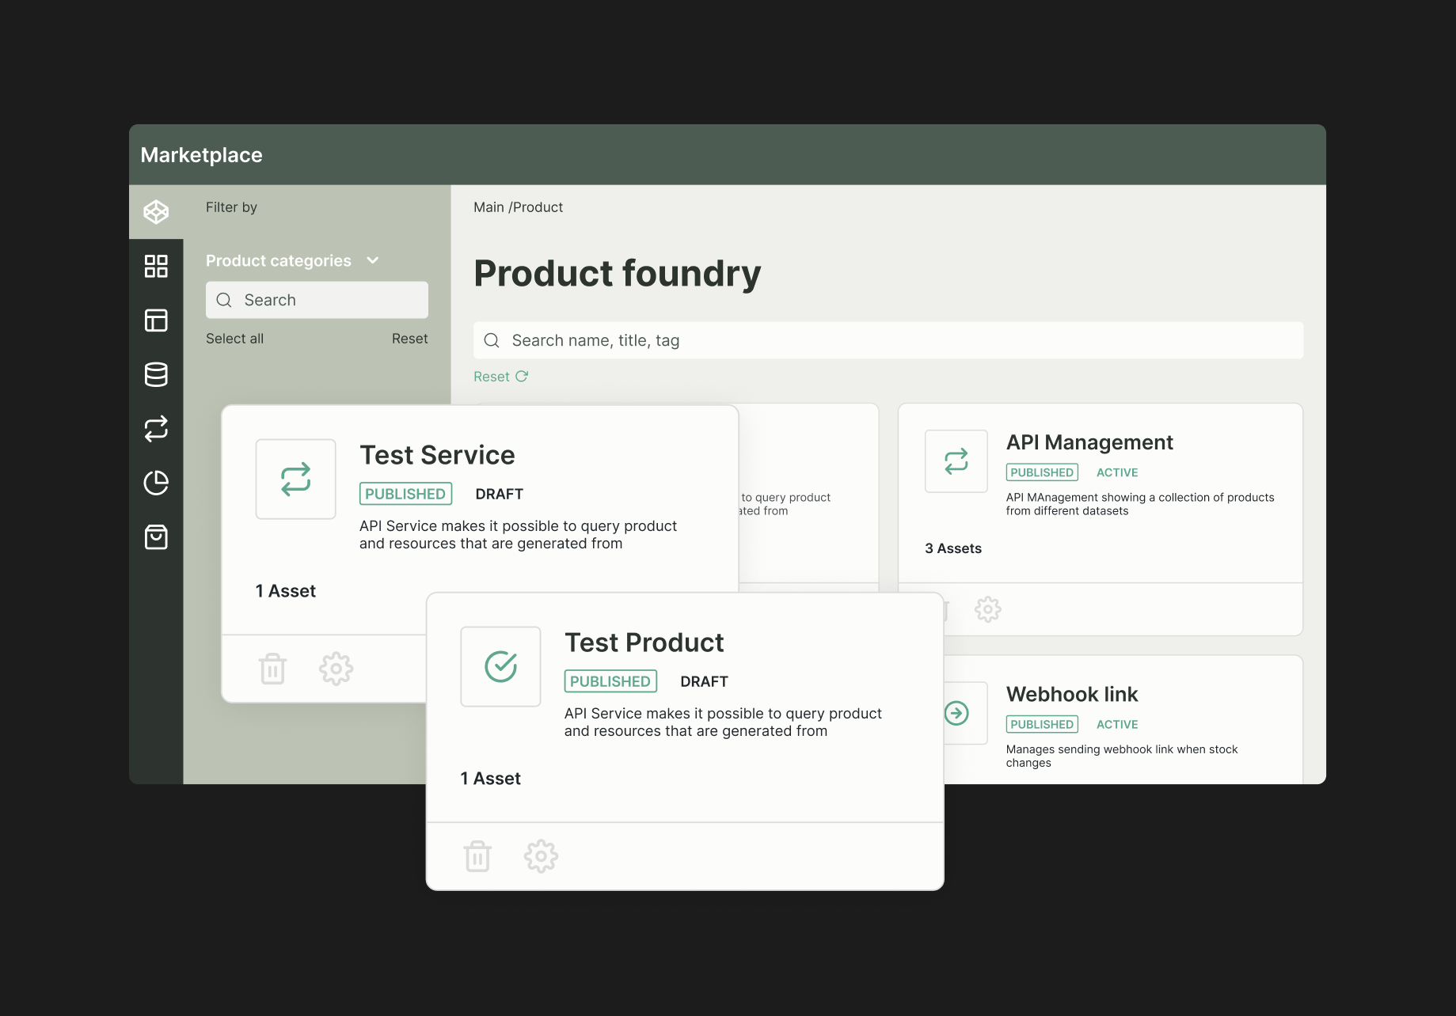Open the pie chart analytics icon

click(x=156, y=483)
